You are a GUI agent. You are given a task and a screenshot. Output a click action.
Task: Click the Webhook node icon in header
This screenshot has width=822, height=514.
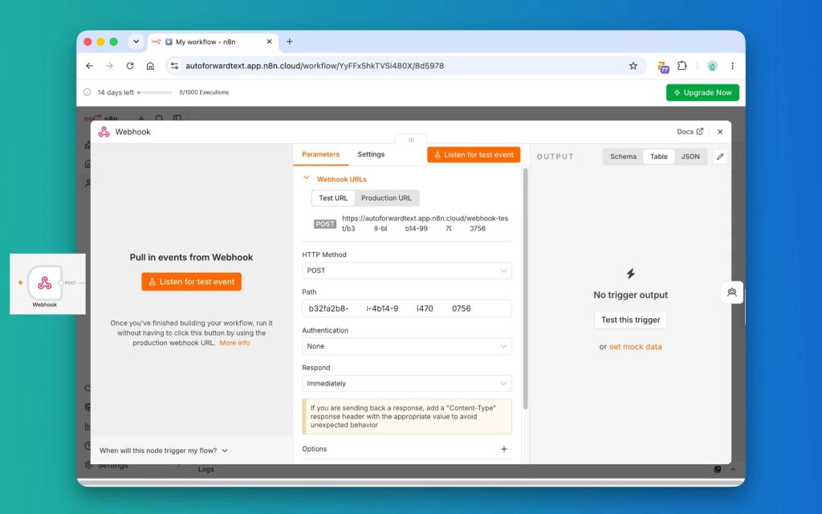coord(104,132)
